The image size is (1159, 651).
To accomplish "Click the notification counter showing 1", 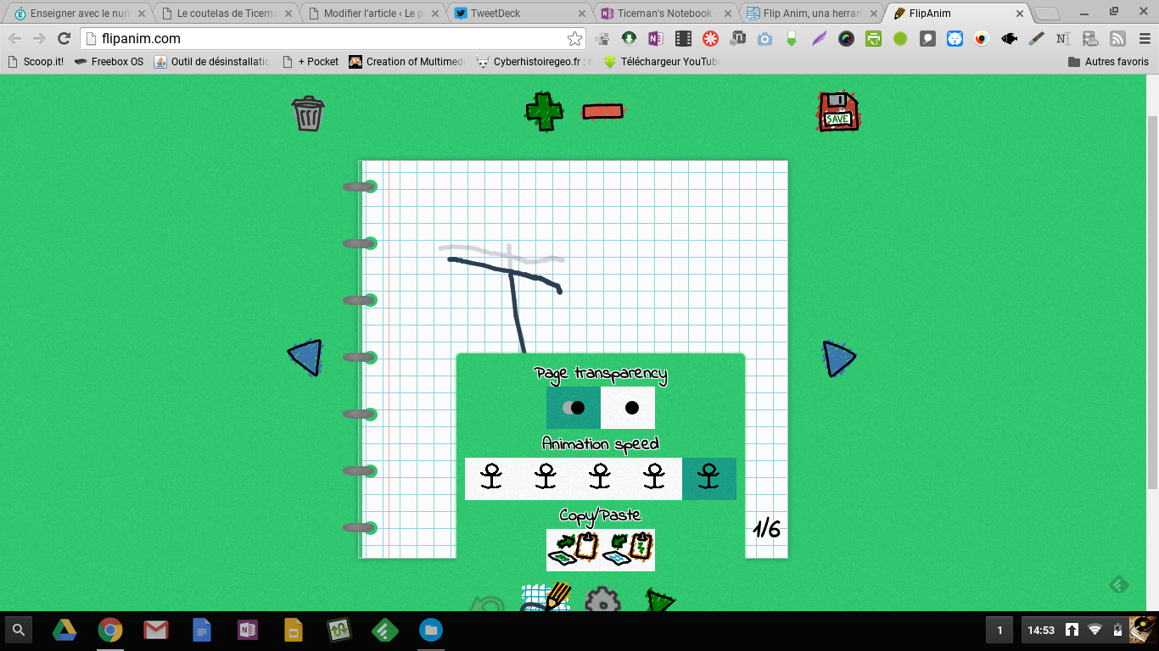I will [x=999, y=630].
